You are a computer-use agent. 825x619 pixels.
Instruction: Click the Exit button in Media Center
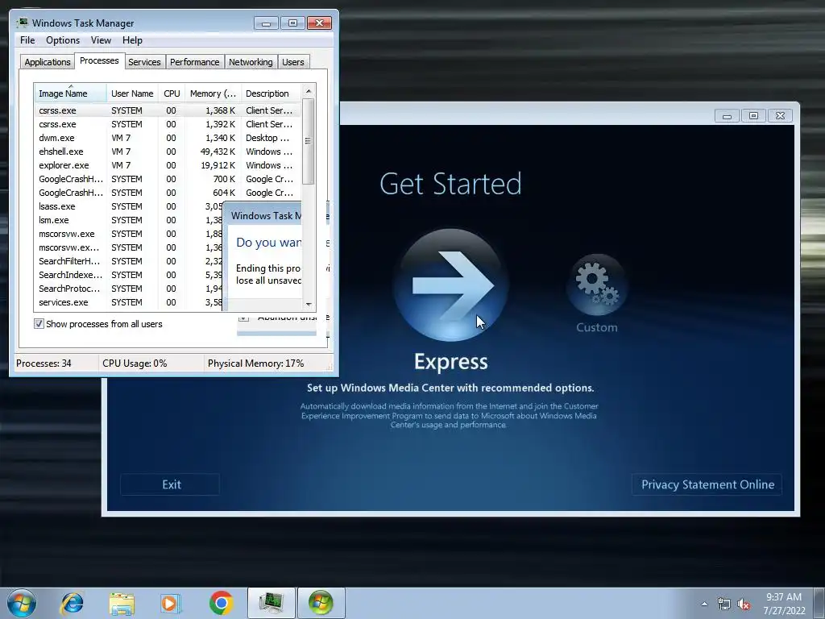[x=171, y=484]
